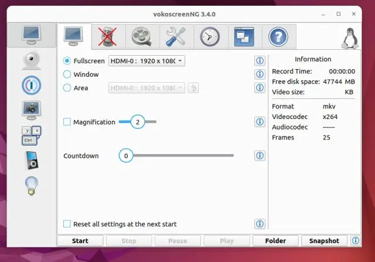Select the Window radio button

click(x=67, y=74)
